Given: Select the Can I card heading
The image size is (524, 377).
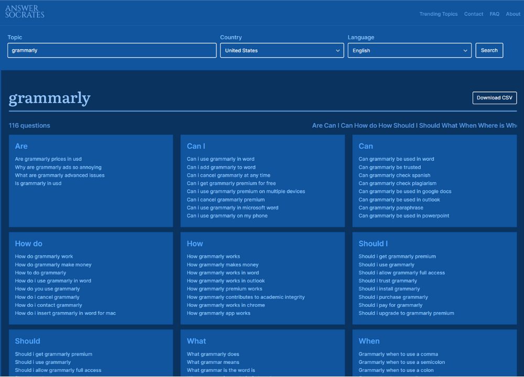Looking at the screenshot, I should [x=196, y=146].
